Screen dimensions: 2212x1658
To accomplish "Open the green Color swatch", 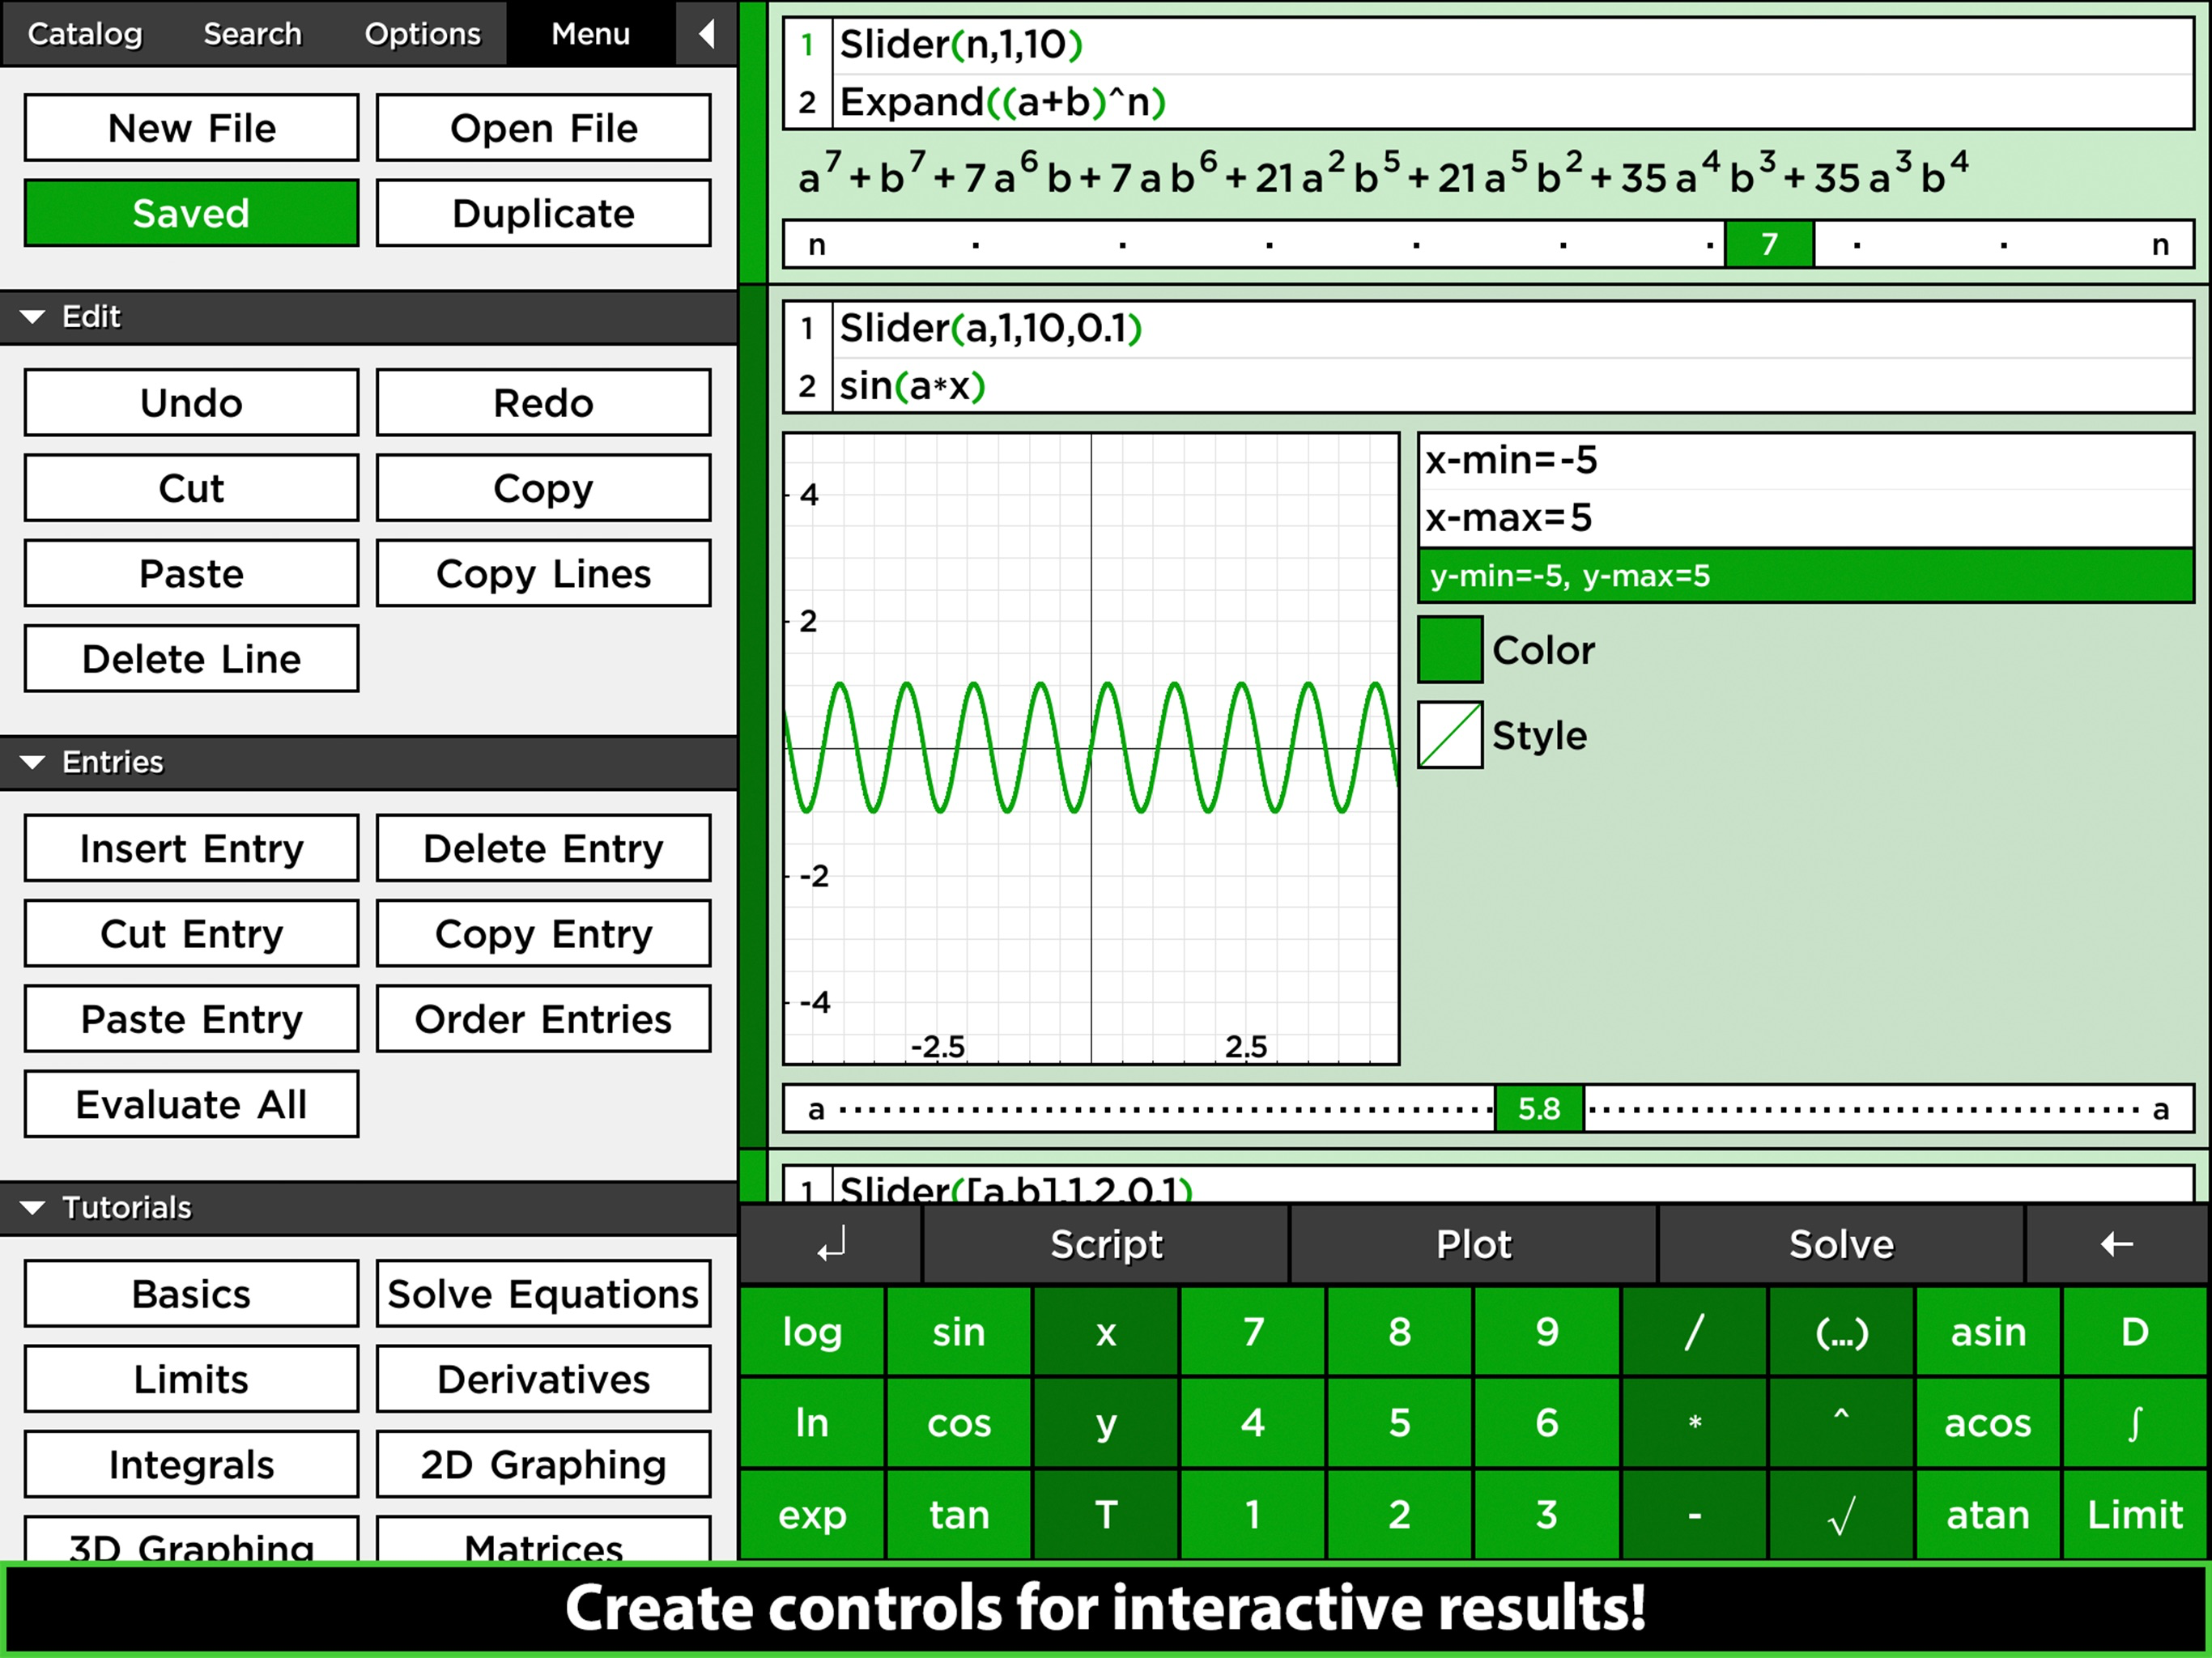I will click(x=1450, y=650).
